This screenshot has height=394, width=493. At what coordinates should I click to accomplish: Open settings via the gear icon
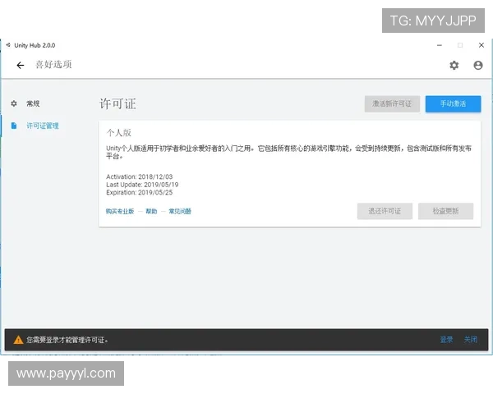(x=454, y=65)
